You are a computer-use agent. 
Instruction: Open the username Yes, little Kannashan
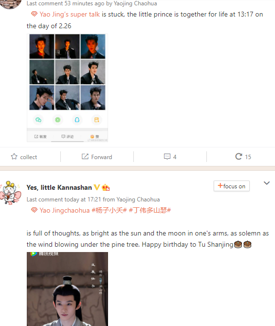point(59,187)
